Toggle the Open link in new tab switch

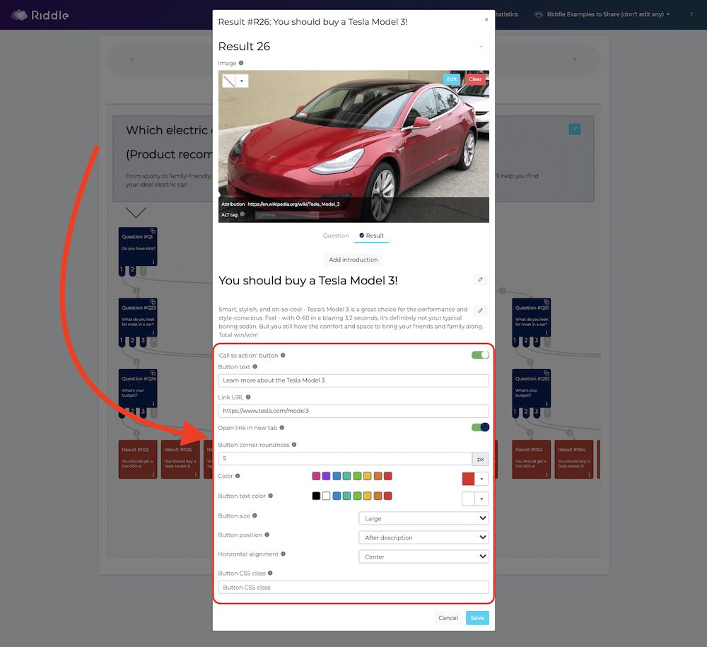point(480,427)
